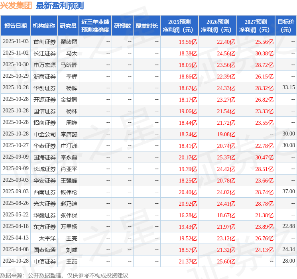Click the 24.34 target price
The image size is (297, 279).
coord(289,249)
